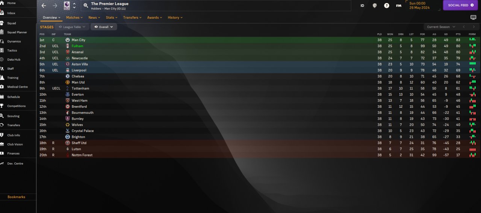The image size is (481, 213).
Task: Open Arsenal team link
Action: 77,52
